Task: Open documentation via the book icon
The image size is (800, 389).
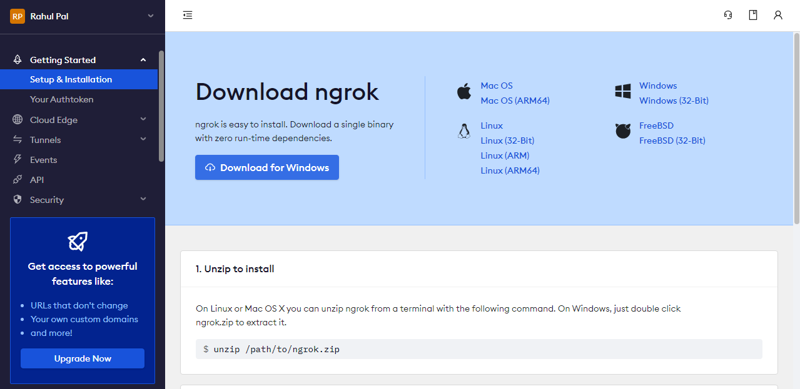Action: pos(753,15)
